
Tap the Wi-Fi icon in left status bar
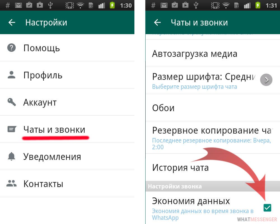coord(80,5)
